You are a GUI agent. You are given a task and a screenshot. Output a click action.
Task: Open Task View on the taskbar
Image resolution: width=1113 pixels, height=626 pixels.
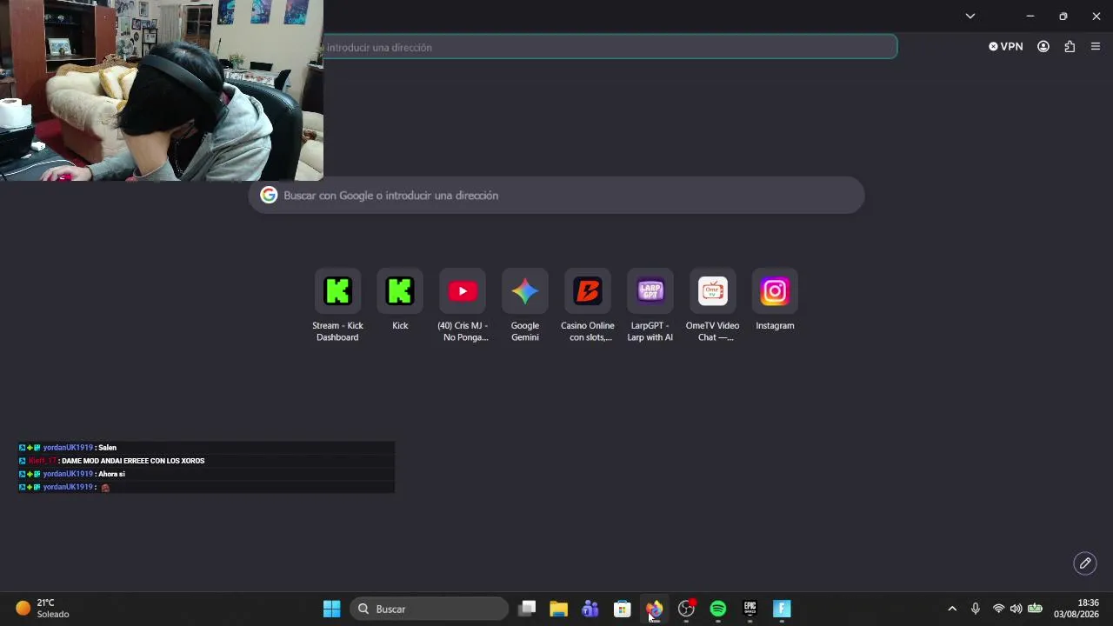527,609
